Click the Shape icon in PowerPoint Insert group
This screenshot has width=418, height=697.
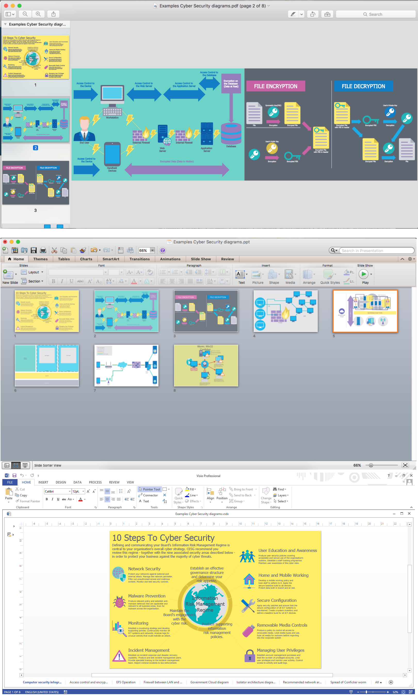pos(274,277)
